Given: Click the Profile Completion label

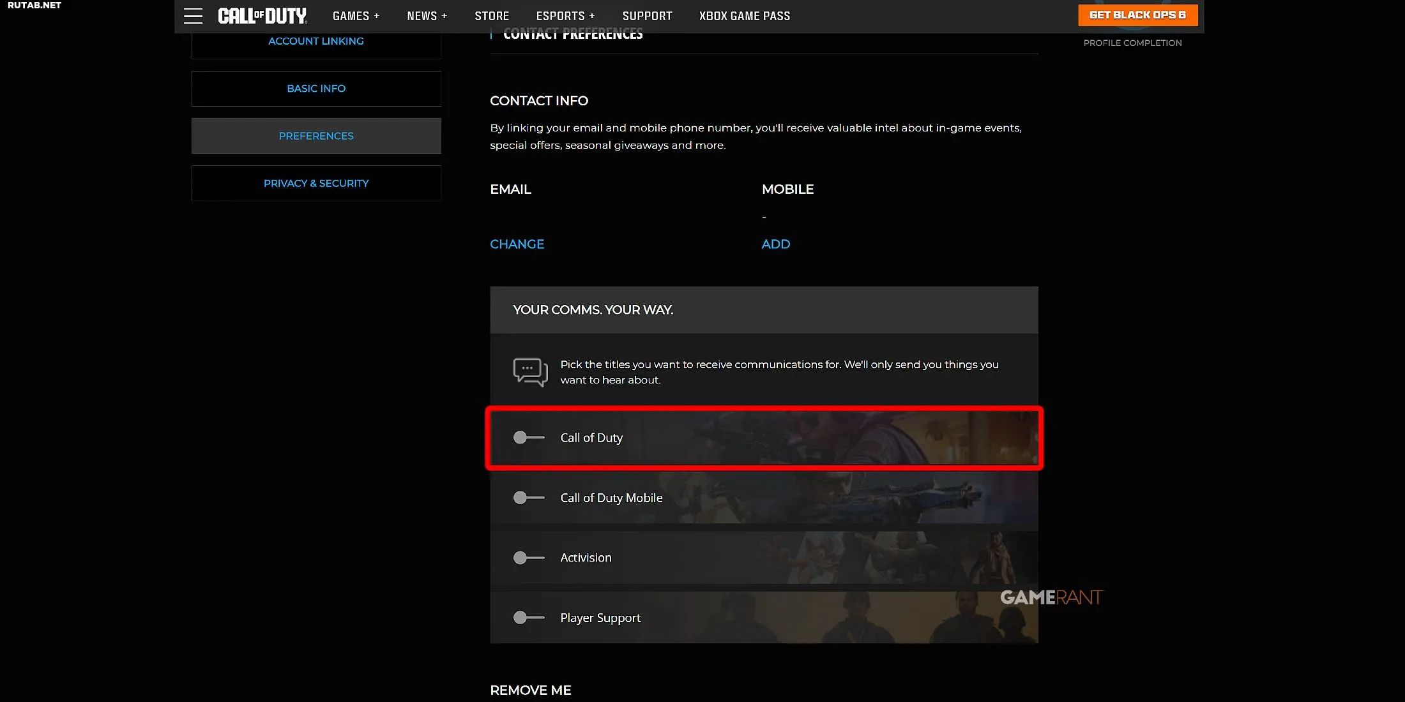Looking at the screenshot, I should [x=1132, y=43].
